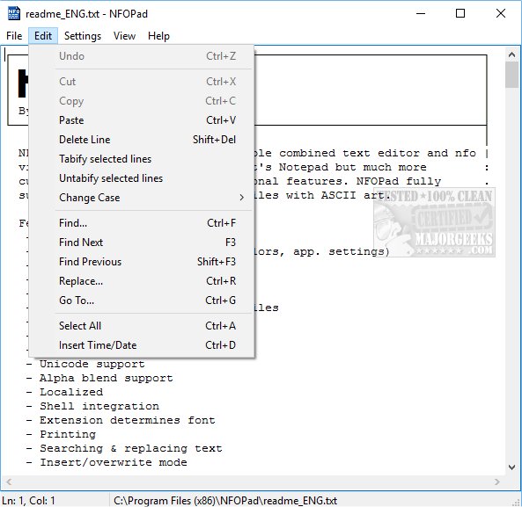
Task: Choose Insert Time/Date entry
Action: pos(142,345)
